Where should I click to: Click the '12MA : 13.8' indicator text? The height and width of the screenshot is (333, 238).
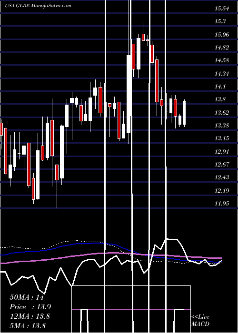pos(30,316)
